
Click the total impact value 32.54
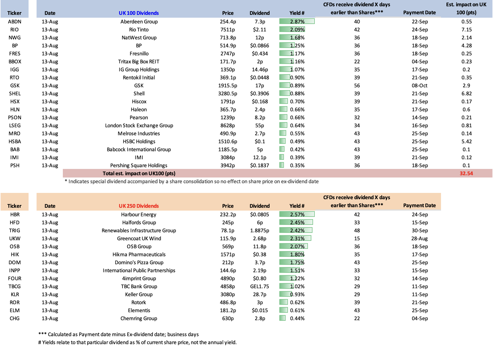click(466, 174)
